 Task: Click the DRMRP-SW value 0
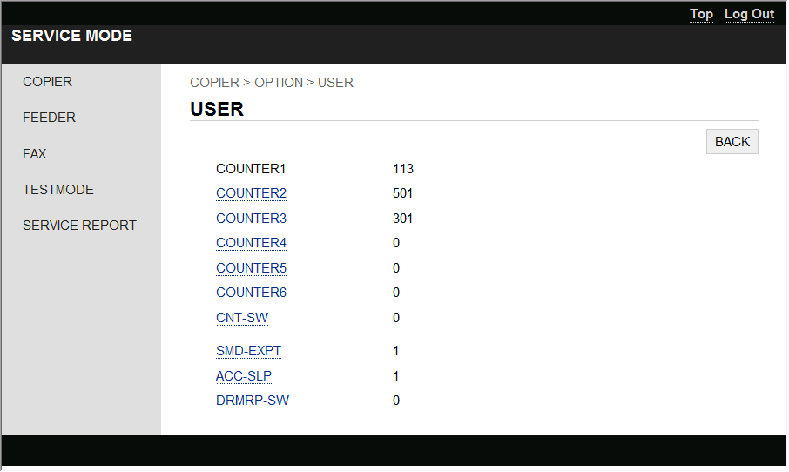(x=396, y=401)
